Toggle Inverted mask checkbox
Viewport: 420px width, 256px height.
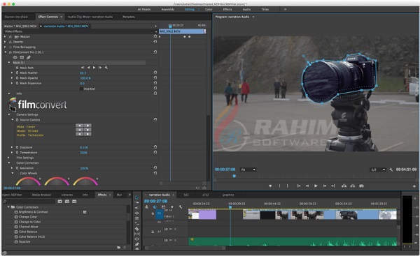pyautogui.click(x=81, y=89)
